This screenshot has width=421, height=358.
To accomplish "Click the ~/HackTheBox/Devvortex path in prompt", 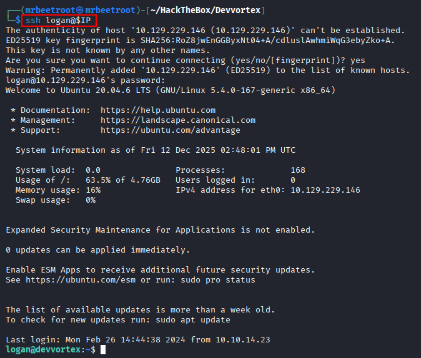I will pyautogui.click(x=206, y=10).
